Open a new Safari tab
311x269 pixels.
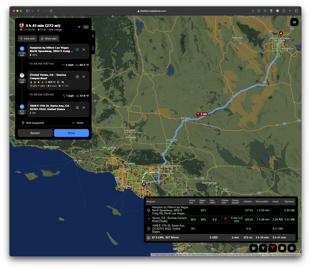coord(290,11)
